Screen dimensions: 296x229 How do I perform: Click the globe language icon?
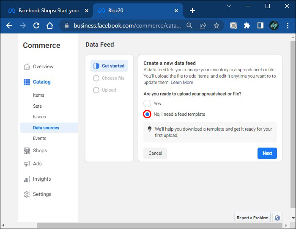click(x=277, y=218)
